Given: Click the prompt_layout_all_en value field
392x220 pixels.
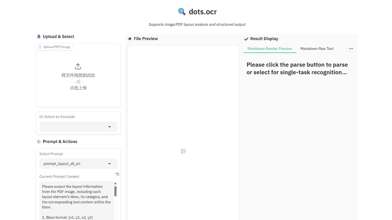Looking at the screenshot, I should [x=78, y=164].
